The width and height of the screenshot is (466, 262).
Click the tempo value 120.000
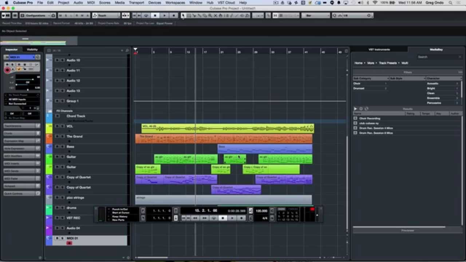(x=261, y=211)
